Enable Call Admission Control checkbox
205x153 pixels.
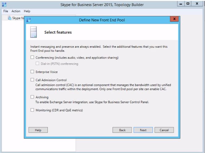click(32, 80)
